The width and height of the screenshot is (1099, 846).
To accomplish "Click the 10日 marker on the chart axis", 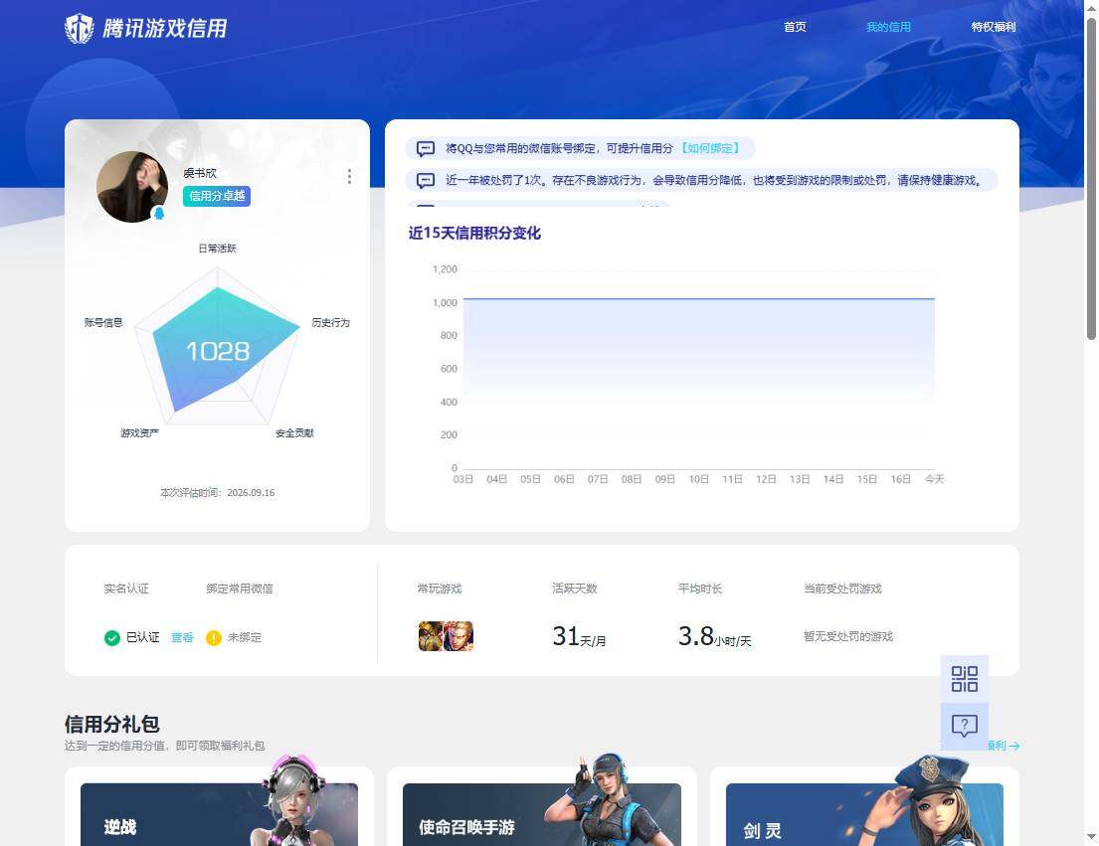I will 699,479.
